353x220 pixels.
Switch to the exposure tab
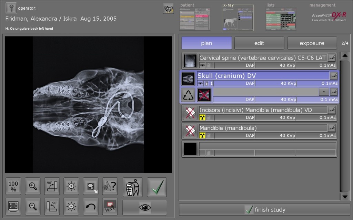point(312,43)
